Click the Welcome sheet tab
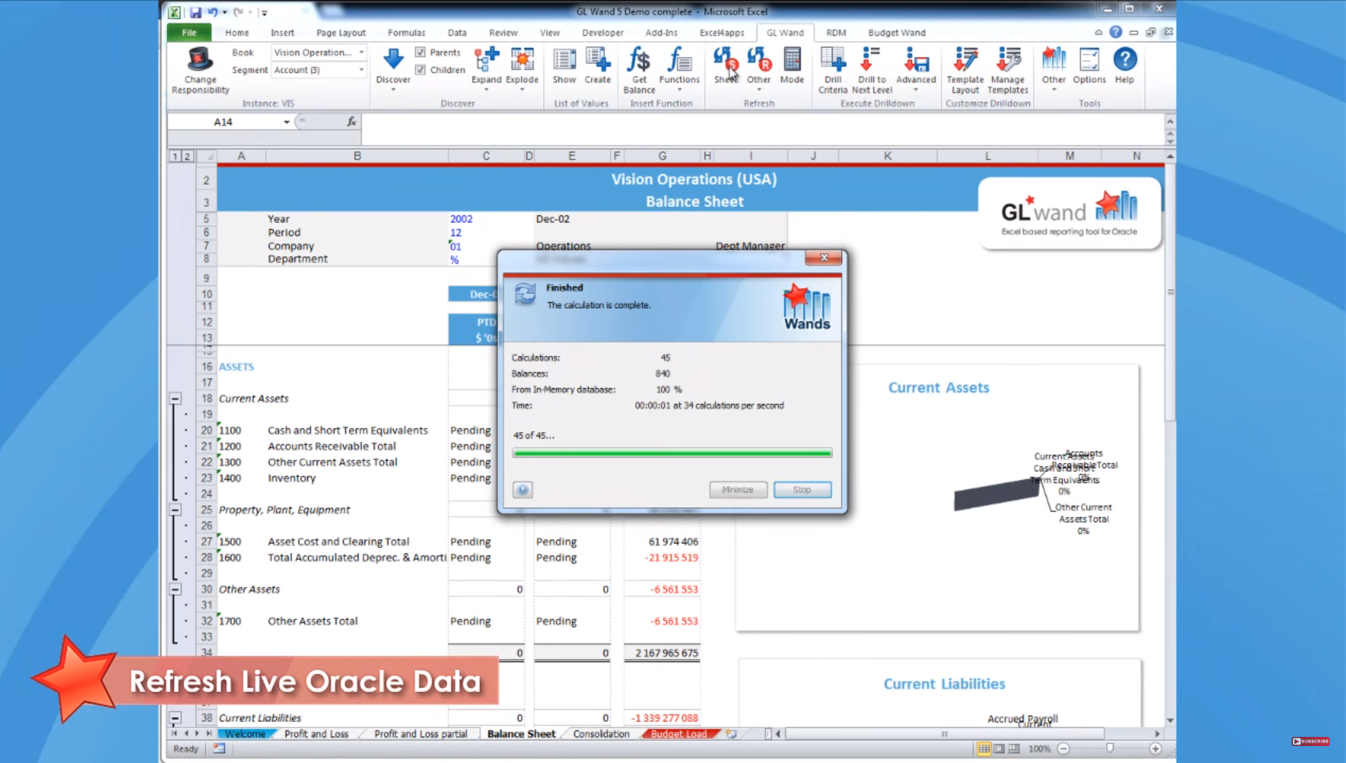Image resolution: width=1346 pixels, height=763 pixels. click(x=245, y=734)
